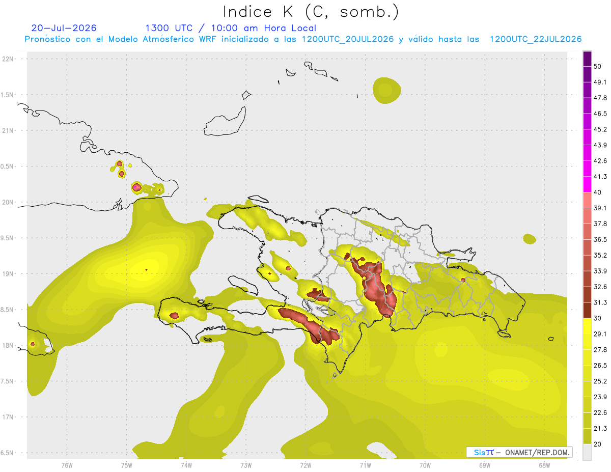Click the "47.8" colorbar value label

[600, 98]
